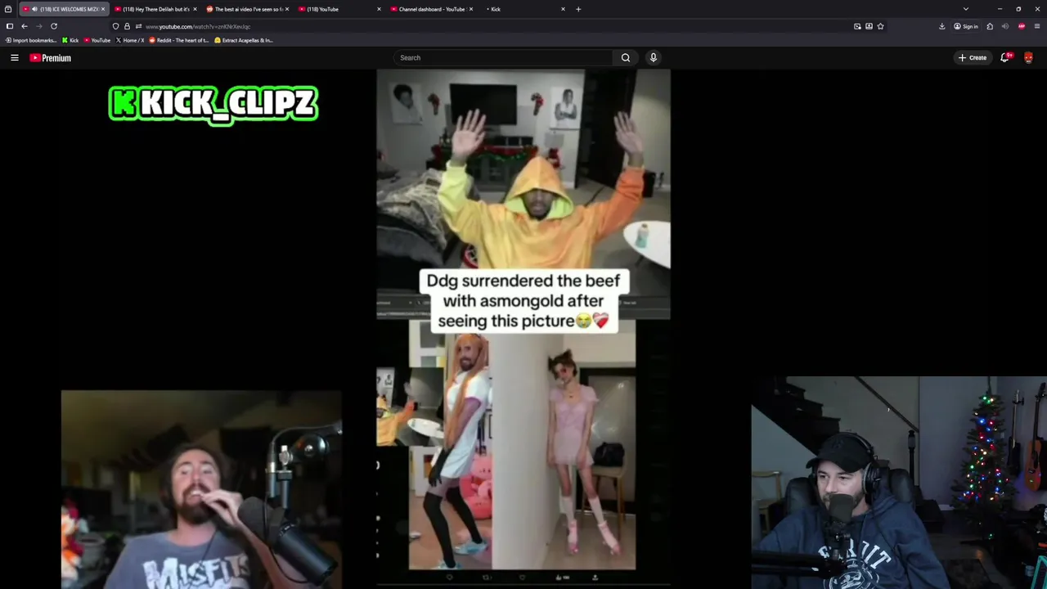Viewport: 1047px width, 589px height.
Task: Open the Home / X bookmark
Action: click(x=130, y=40)
